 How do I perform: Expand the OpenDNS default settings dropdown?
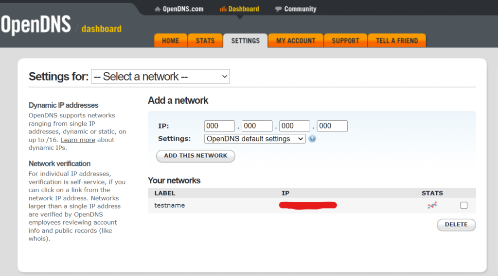255,139
